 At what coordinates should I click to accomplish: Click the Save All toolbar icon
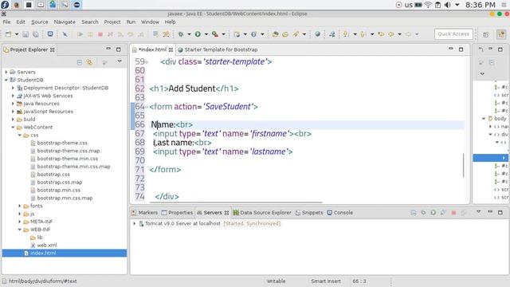point(36,34)
